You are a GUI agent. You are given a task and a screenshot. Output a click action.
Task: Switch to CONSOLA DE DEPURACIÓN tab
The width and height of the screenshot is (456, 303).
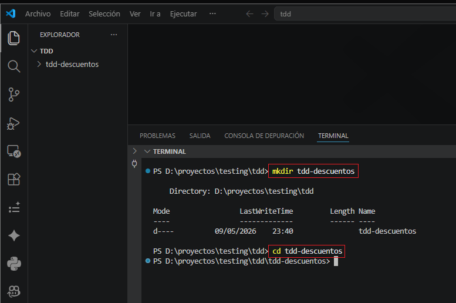click(264, 136)
